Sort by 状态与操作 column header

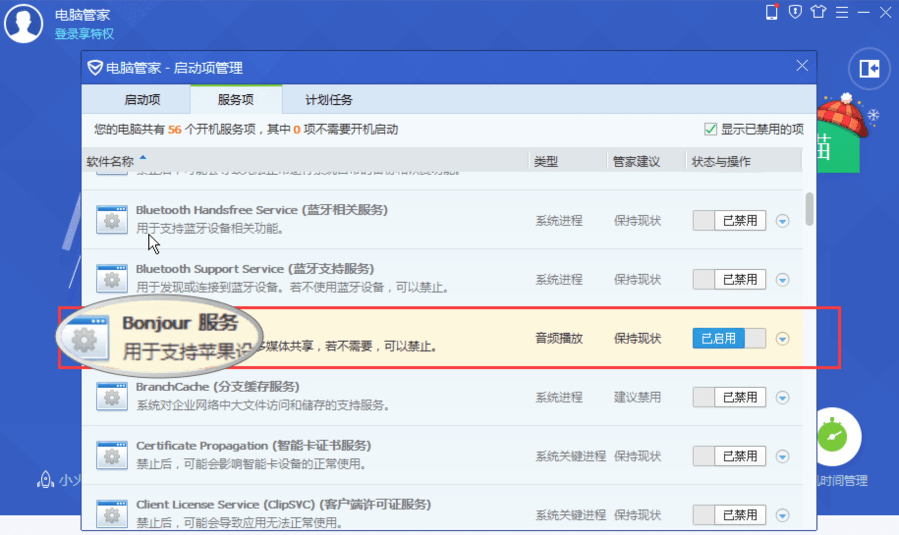(x=721, y=161)
